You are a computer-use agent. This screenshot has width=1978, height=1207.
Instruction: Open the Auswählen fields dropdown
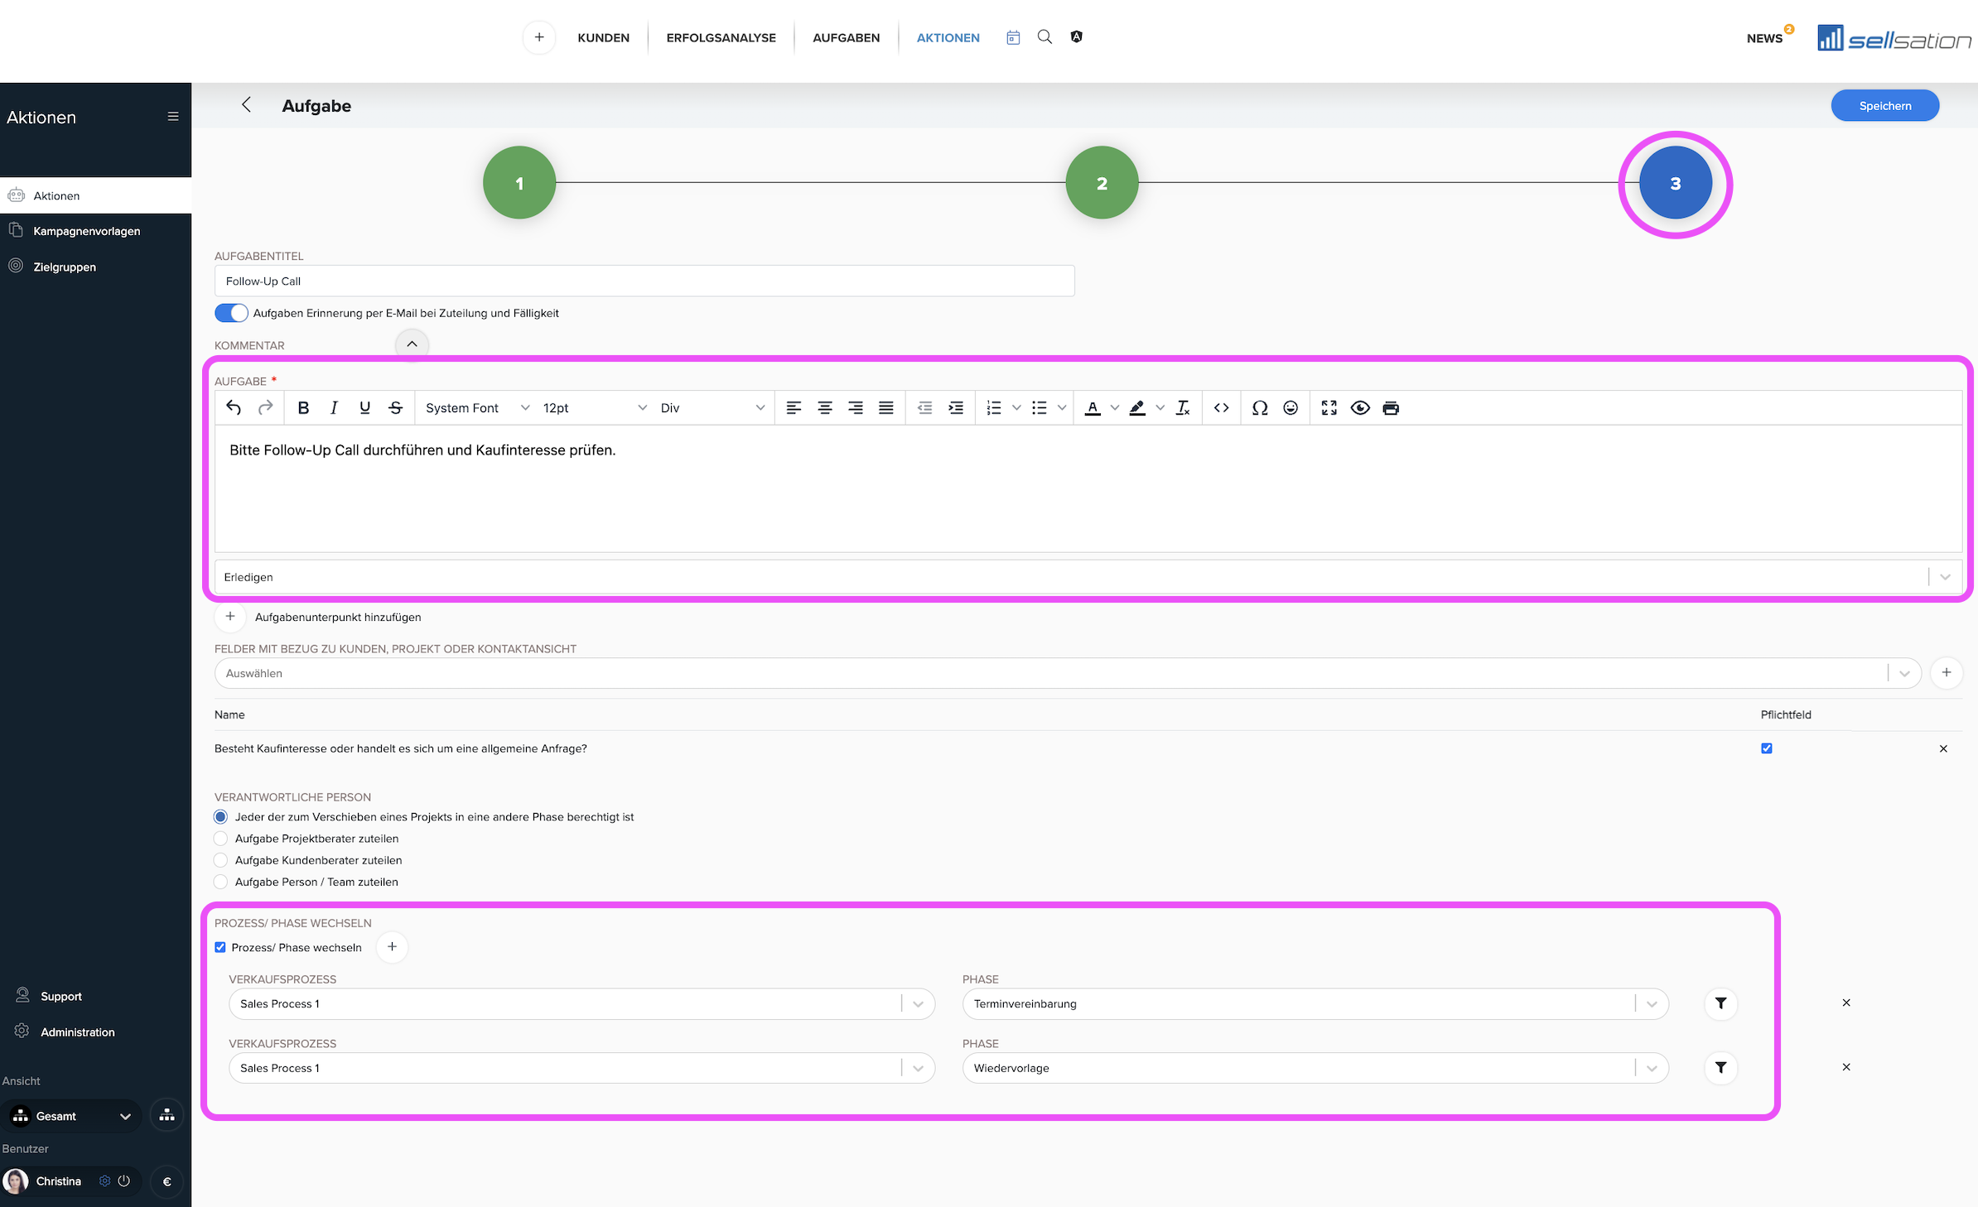pyautogui.click(x=1068, y=673)
